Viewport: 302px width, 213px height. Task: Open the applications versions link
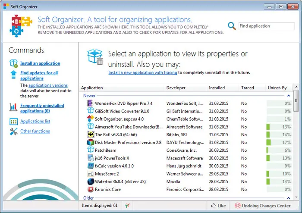tap(48, 85)
